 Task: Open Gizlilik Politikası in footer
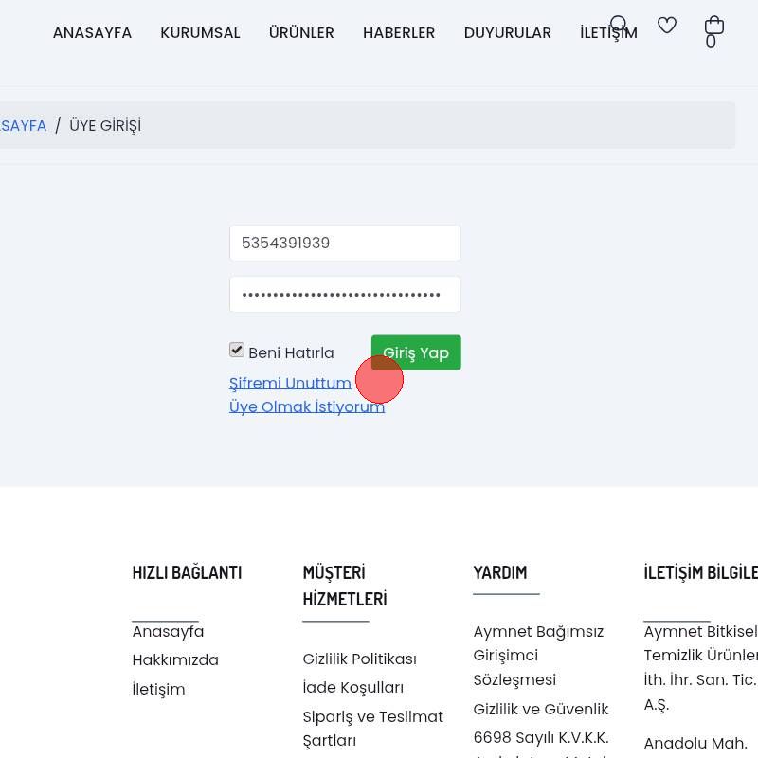(359, 659)
